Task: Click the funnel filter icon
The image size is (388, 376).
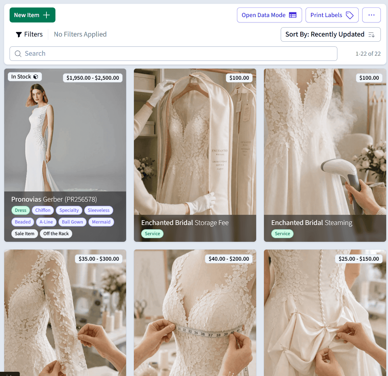Action: [19, 35]
